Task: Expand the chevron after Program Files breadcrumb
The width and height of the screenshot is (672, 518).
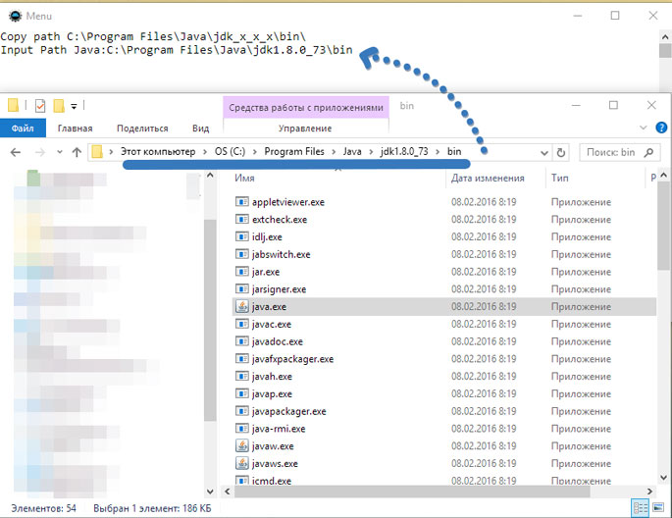Action: [x=334, y=152]
